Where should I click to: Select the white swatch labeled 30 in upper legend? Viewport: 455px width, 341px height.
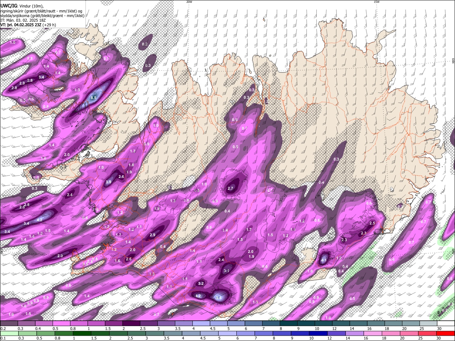[x=446, y=323]
